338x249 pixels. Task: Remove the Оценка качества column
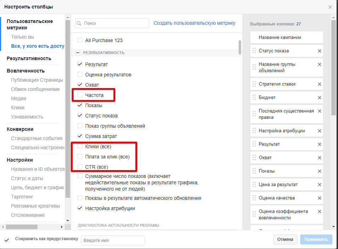(x=320, y=198)
